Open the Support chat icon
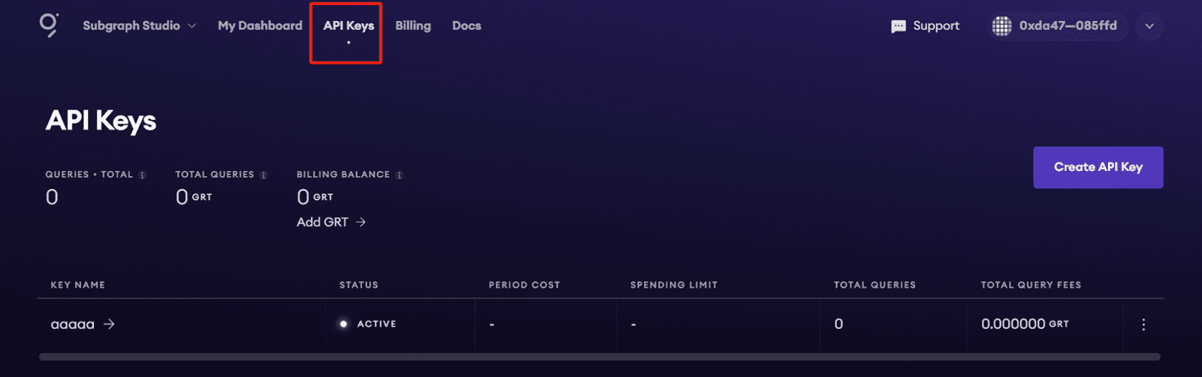Viewport: 1202px width, 377px height. (x=898, y=26)
